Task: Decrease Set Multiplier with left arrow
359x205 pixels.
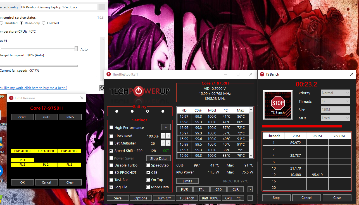Action: click(163, 143)
